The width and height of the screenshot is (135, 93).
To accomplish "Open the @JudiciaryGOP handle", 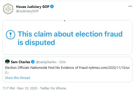I will (27, 11).
